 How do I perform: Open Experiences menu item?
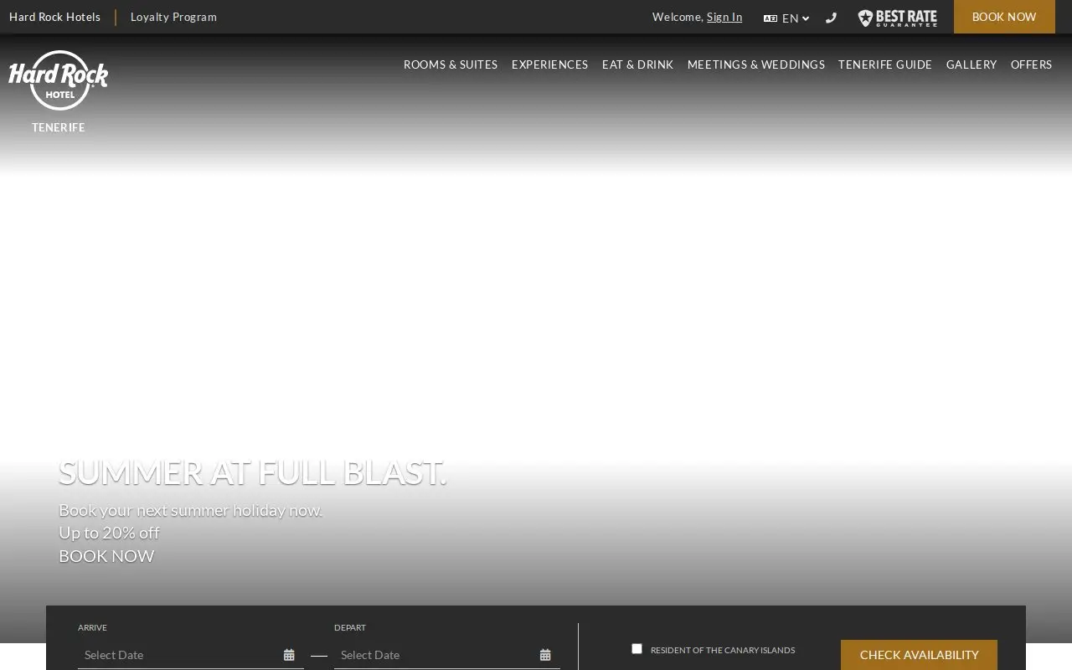549,64
